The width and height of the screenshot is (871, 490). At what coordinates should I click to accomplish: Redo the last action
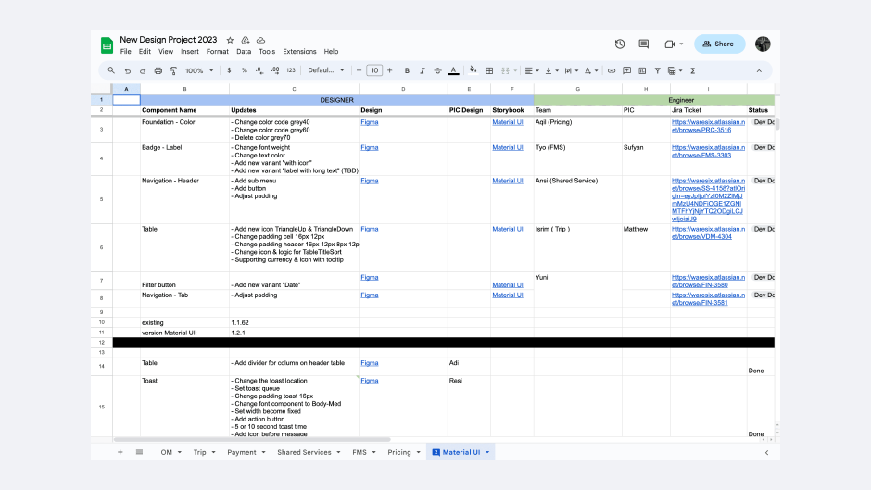click(x=143, y=70)
